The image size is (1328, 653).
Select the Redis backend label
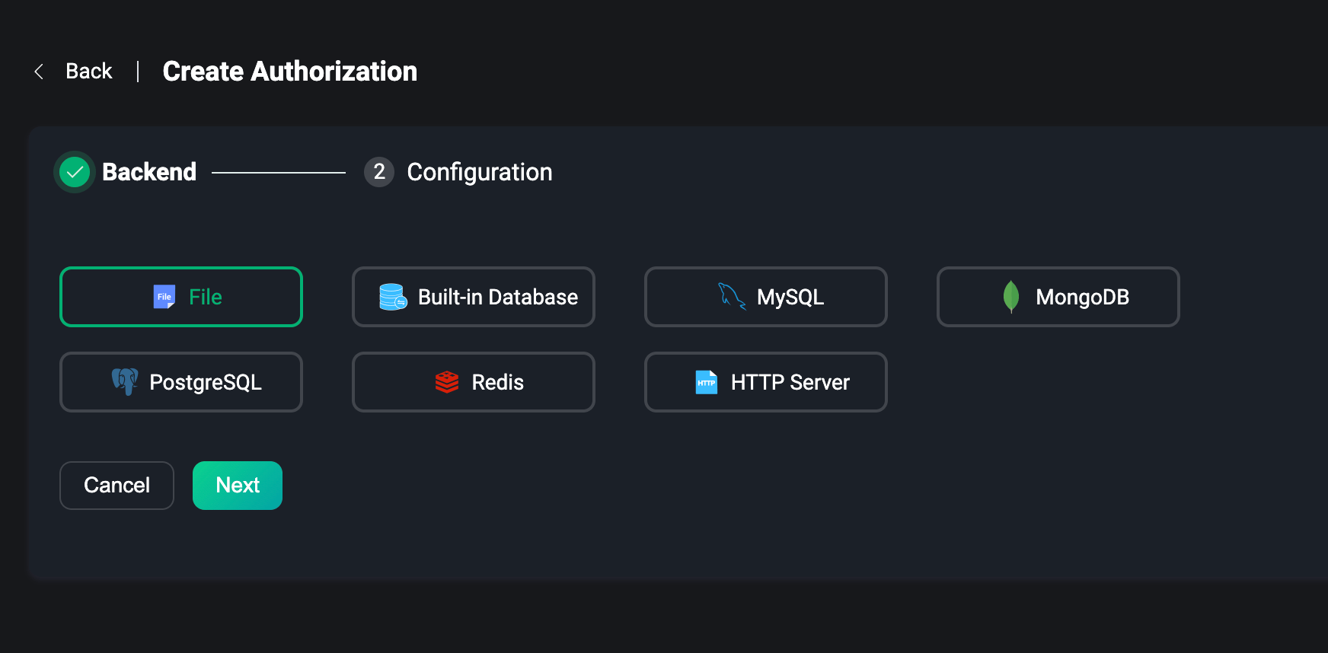497,382
